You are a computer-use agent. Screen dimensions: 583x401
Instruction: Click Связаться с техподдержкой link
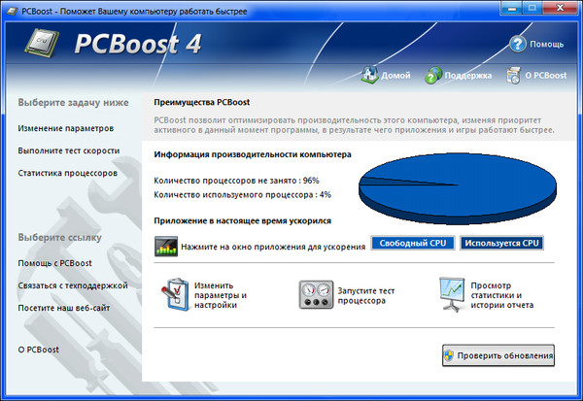click(x=72, y=285)
